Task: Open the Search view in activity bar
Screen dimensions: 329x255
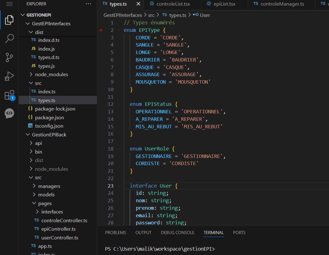Action: pos(9,39)
